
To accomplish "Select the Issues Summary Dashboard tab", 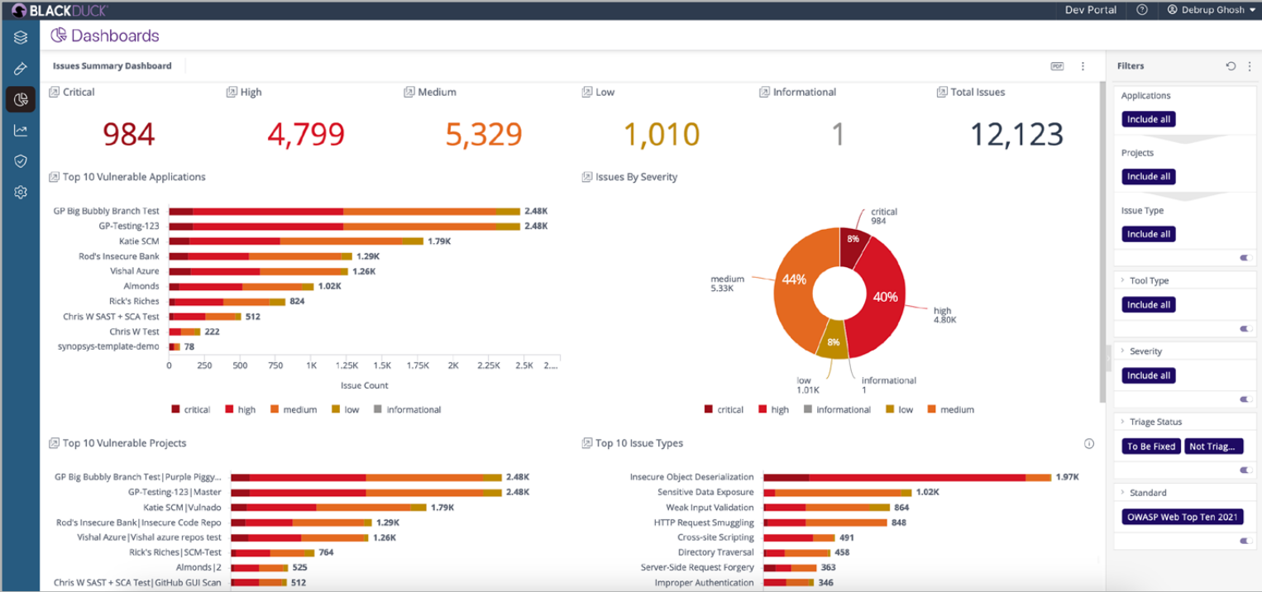I will [112, 66].
